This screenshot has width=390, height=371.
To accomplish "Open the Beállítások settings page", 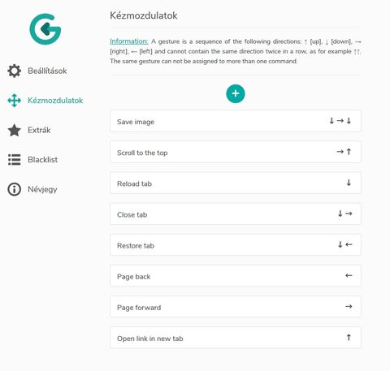I will (47, 71).
